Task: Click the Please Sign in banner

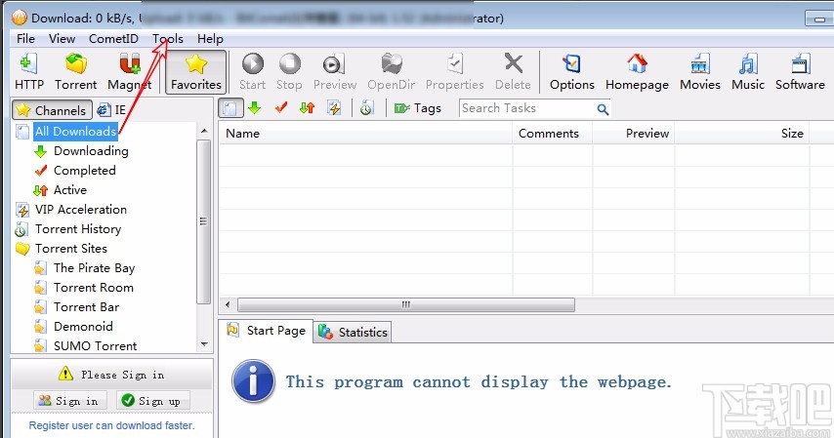Action: tap(111, 375)
